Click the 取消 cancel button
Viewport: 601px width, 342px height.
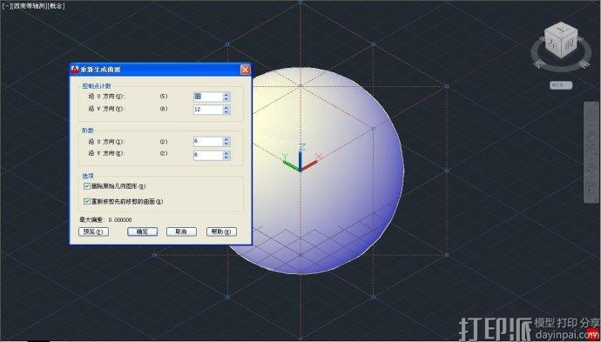pos(181,231)
